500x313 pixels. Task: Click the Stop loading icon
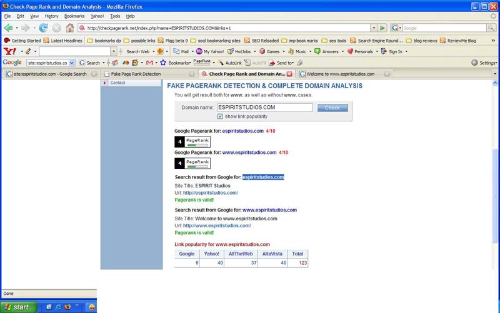tap(56, 28)
